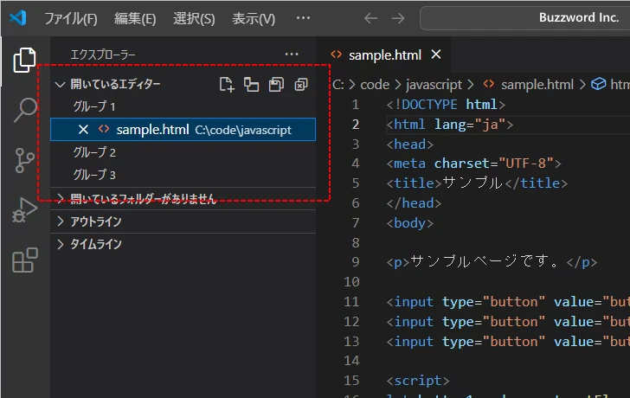Click the </head> tag on line 6
The image size is (630, 398).
(414, 203)
